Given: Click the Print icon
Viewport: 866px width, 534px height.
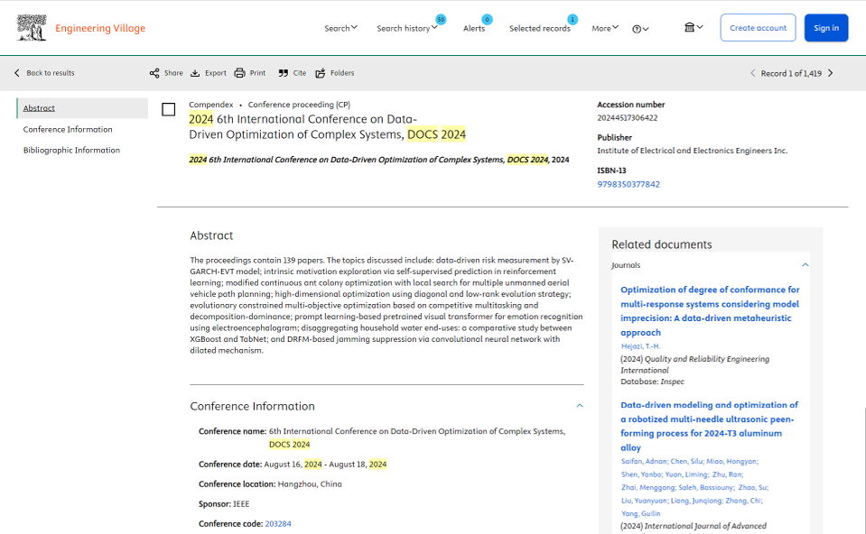Looking at the screenshot, I should (x=239, y=73).
